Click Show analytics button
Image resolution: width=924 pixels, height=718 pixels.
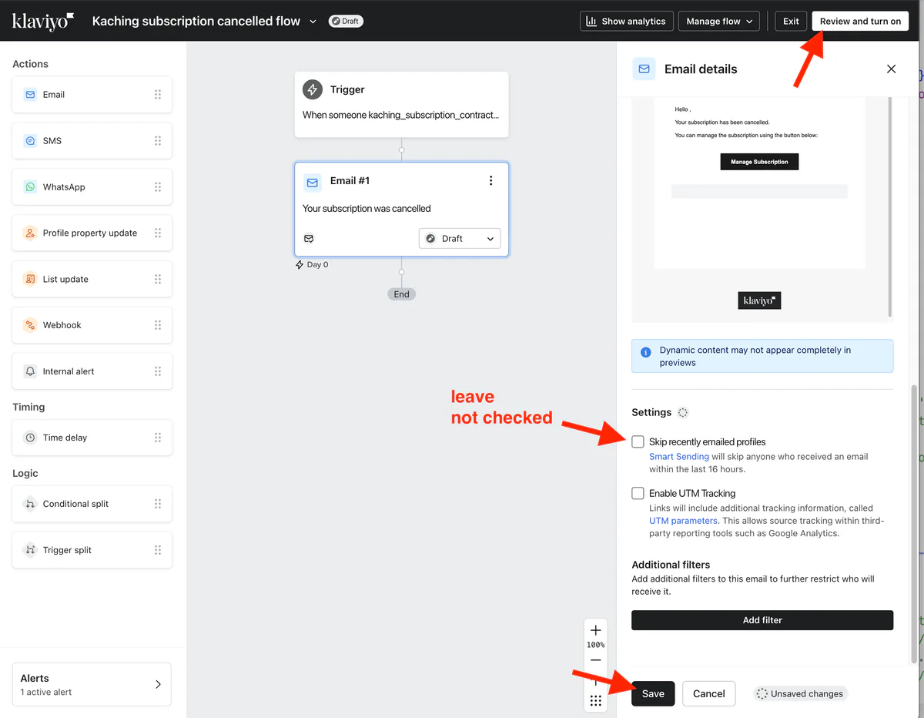click(x=627, y=22)
